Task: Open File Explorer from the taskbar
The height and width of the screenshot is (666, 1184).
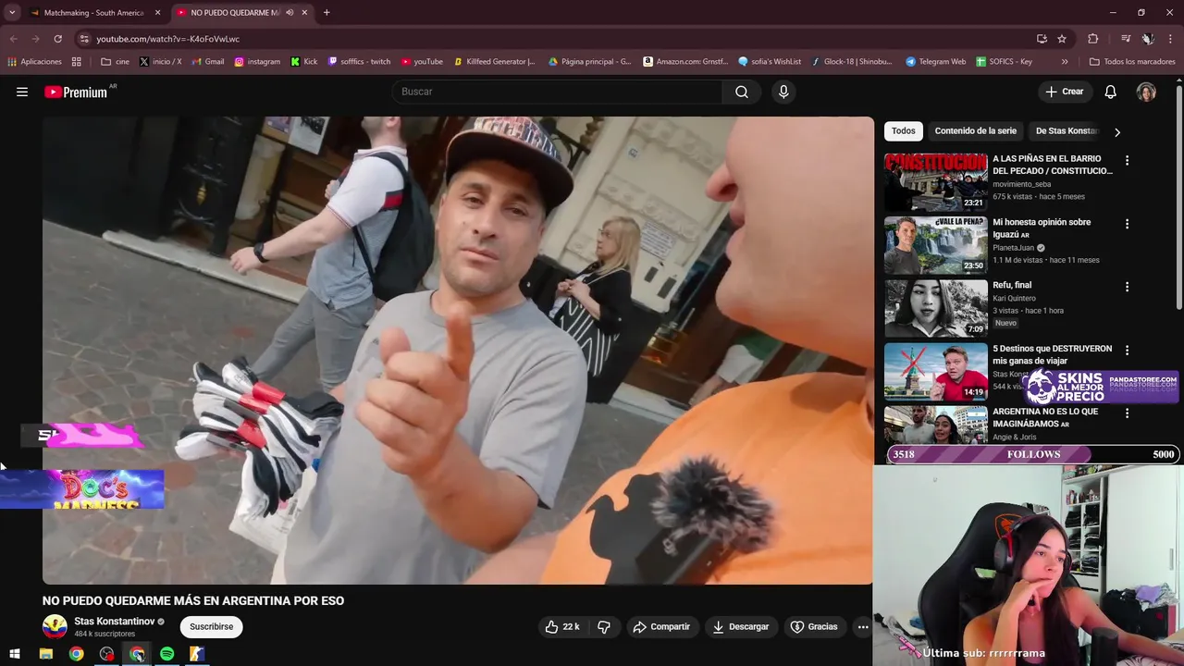Action: coord(45,654)
